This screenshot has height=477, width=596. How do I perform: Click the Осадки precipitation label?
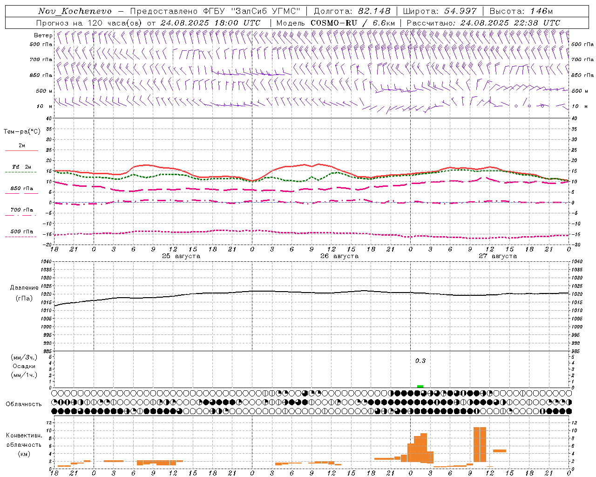[x=24, y=366]
